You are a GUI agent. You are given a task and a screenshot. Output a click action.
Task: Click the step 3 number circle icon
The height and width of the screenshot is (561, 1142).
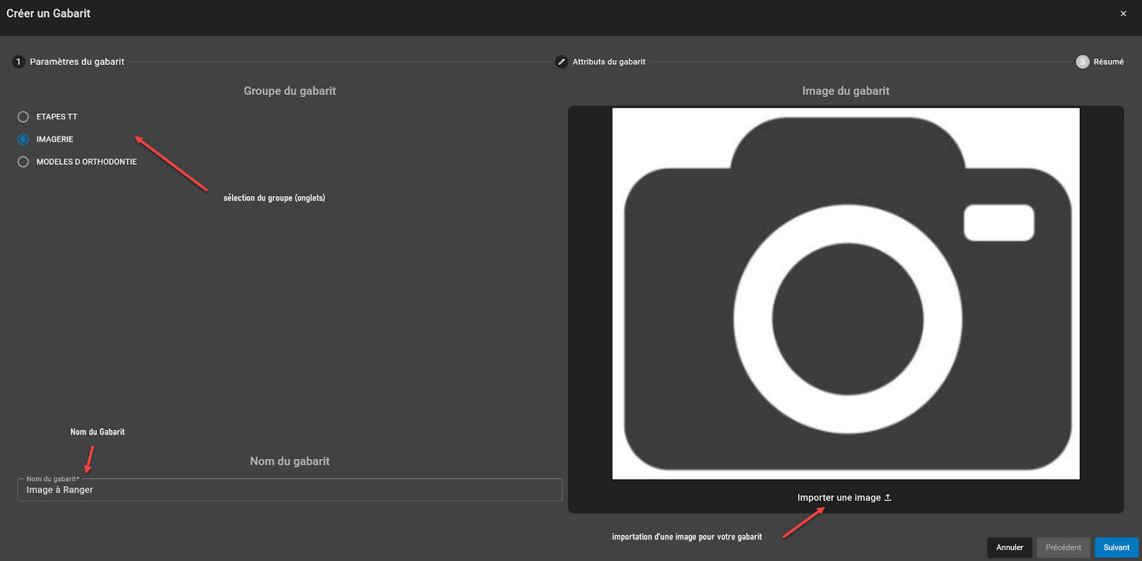1082,62
